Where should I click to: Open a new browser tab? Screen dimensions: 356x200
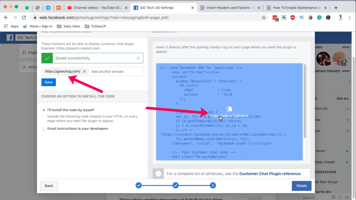click(336, 8)
